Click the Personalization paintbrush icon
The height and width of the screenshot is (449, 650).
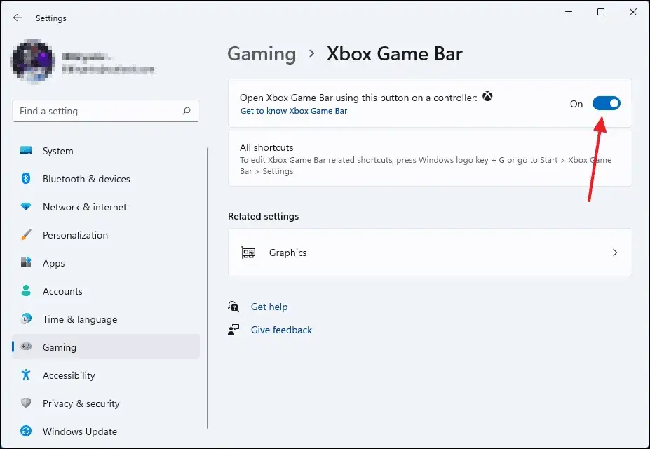pos(26,234)
